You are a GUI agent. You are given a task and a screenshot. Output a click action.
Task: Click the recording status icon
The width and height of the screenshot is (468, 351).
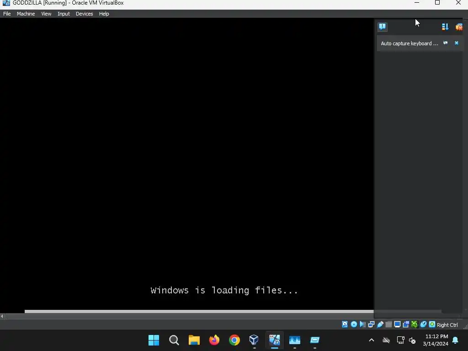406,324
